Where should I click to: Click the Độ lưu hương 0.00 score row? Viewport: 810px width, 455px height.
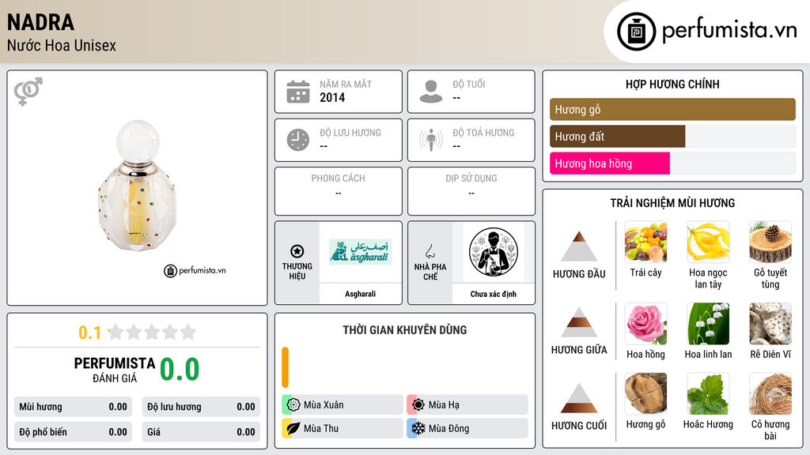click(201, 407)
